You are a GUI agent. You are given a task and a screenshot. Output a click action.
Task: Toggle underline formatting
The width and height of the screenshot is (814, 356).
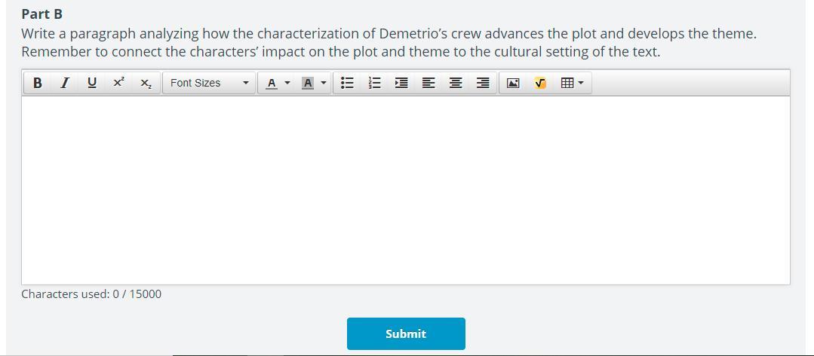[x=92, y=83]
